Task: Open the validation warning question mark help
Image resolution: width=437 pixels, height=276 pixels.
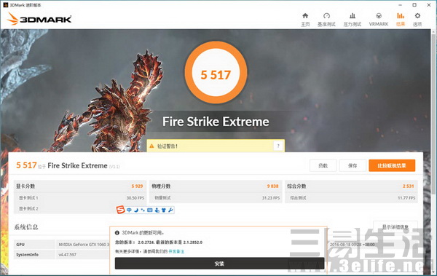Action: click(x=278, y=146)
